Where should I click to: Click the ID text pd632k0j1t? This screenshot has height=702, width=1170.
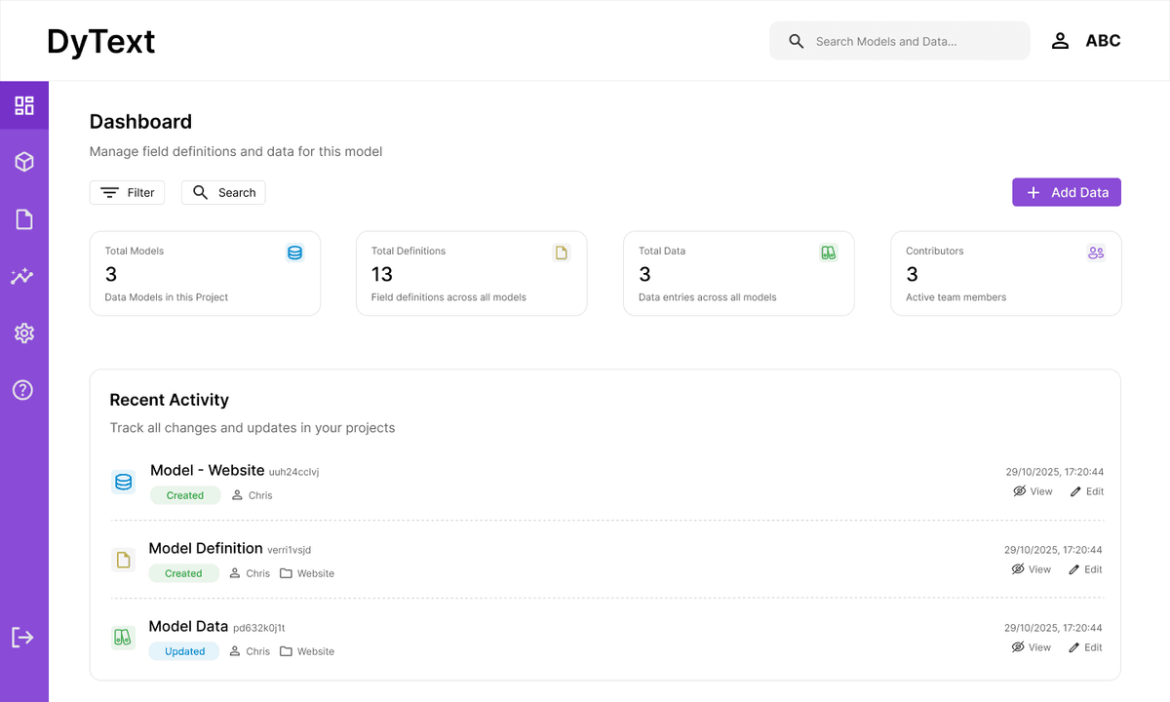click(x=259, y=628)
